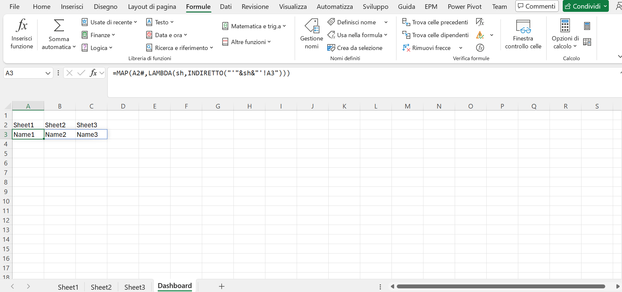Open Gestione nomi manager
Viewport: 622px width, 292px height.
click(311, 34)
